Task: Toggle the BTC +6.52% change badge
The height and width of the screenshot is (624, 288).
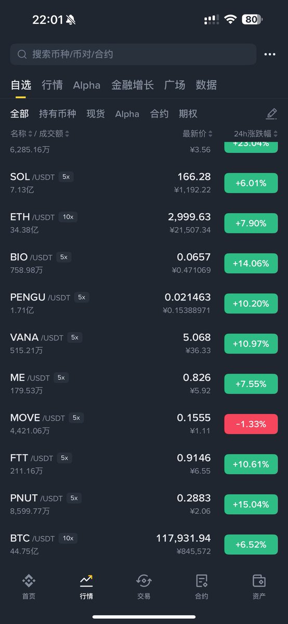Action: [251, 544]
